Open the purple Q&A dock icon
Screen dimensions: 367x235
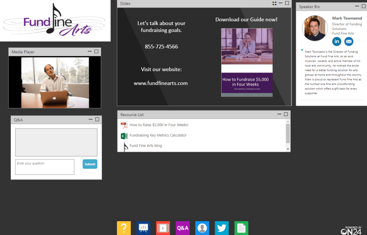click(x=182, y=228)
